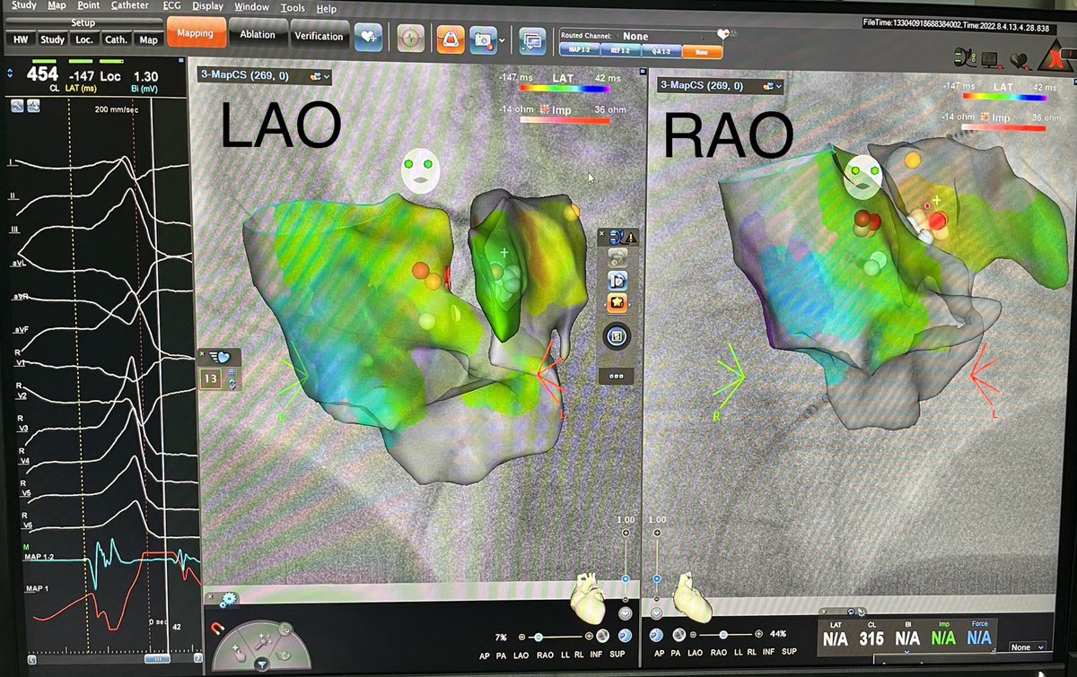The width and height of the screenshot is (1077, 677).
Task: Click the wrench icon in ECG panel
Action: pyautogui.click(x=17, y=106)
